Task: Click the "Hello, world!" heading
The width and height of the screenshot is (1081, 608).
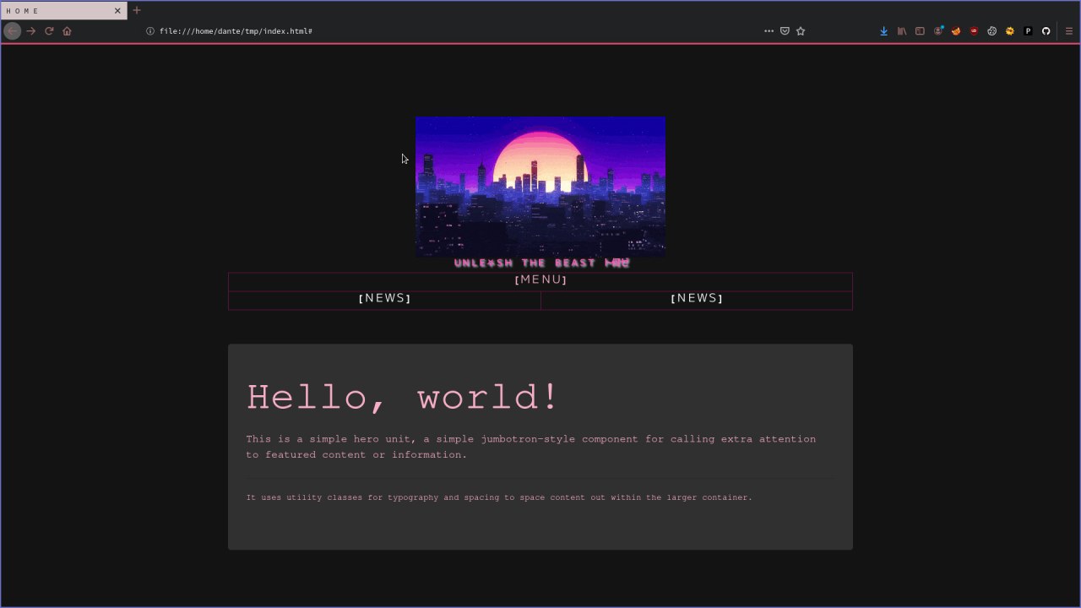Action: click(x=402, y=397)
